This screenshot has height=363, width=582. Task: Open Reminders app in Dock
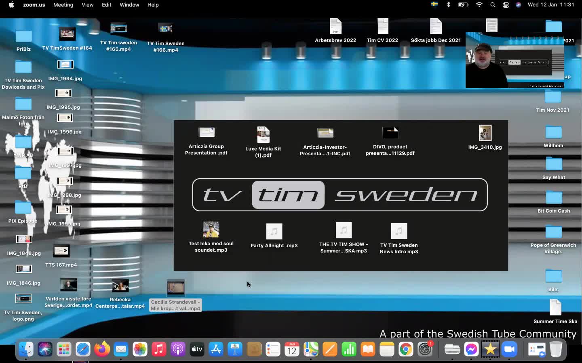273,349
